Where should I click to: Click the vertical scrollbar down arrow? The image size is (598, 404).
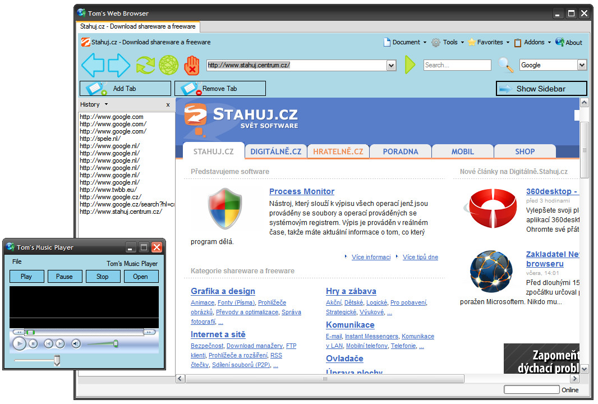[x=584, y=369]
